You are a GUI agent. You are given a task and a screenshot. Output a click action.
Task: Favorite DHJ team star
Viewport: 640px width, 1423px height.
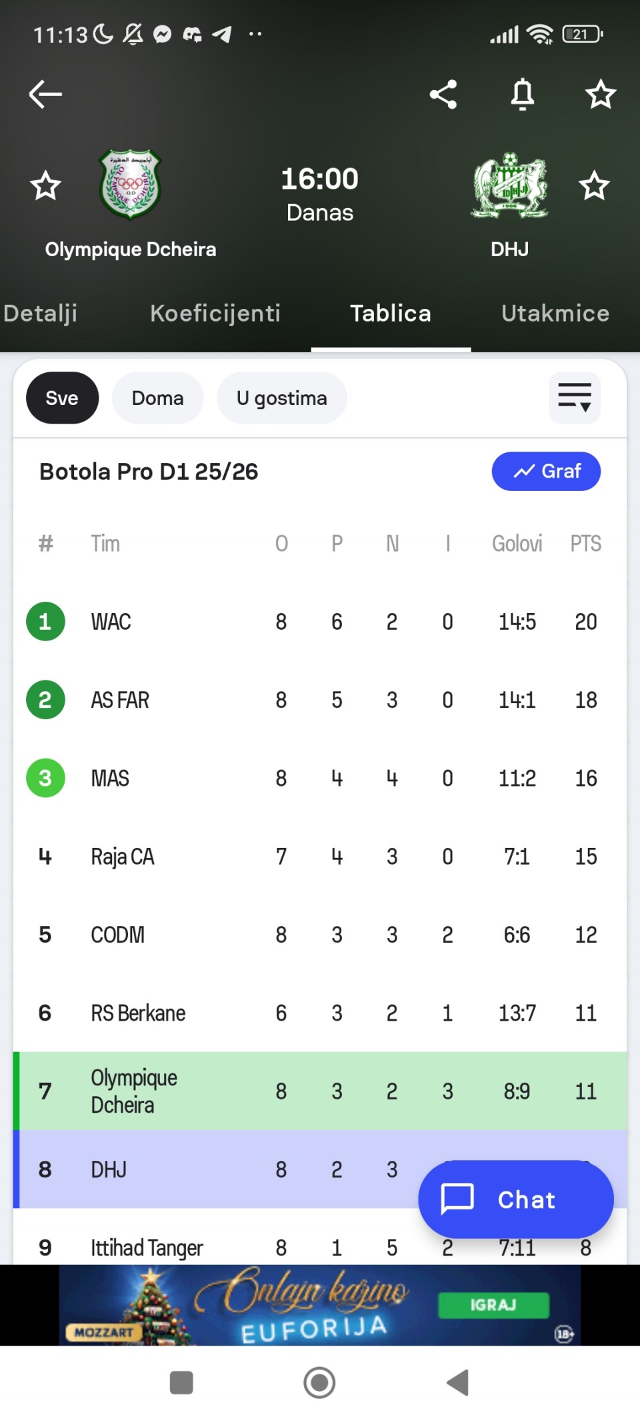tap(594, 185)
